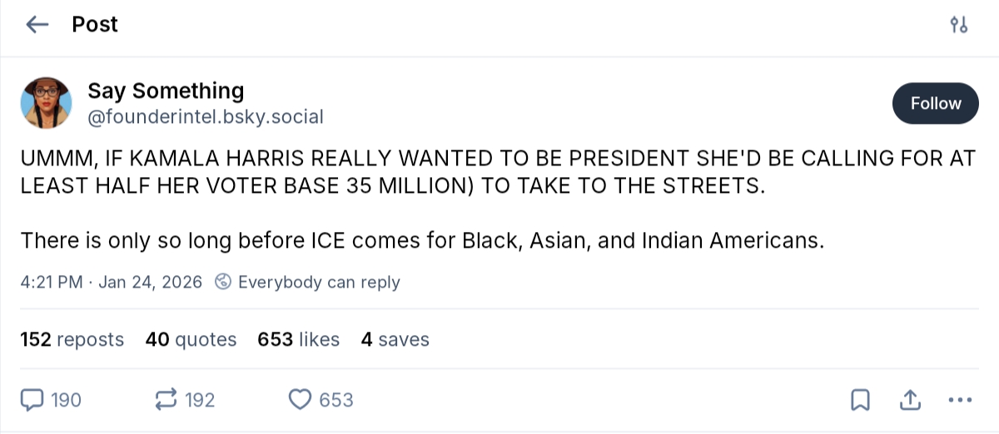
Task: View the 653 likes list
Action: click(x=299, y=339)
